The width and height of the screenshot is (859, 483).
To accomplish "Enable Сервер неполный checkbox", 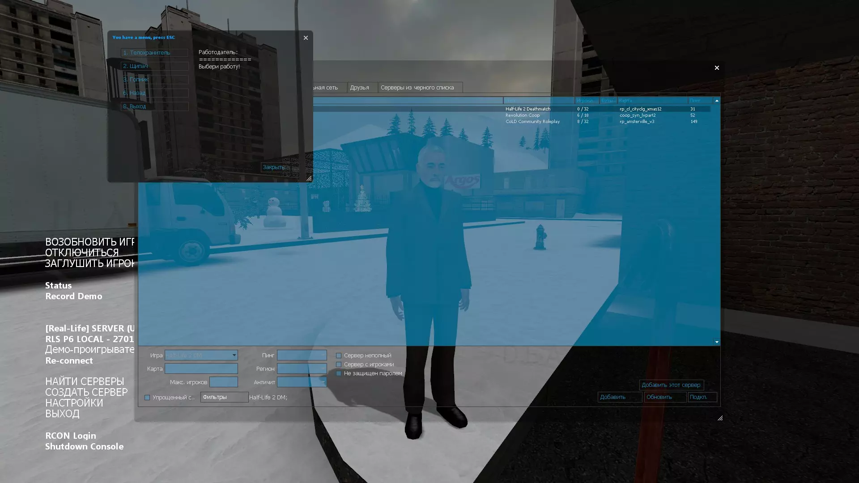I will 339,356.
